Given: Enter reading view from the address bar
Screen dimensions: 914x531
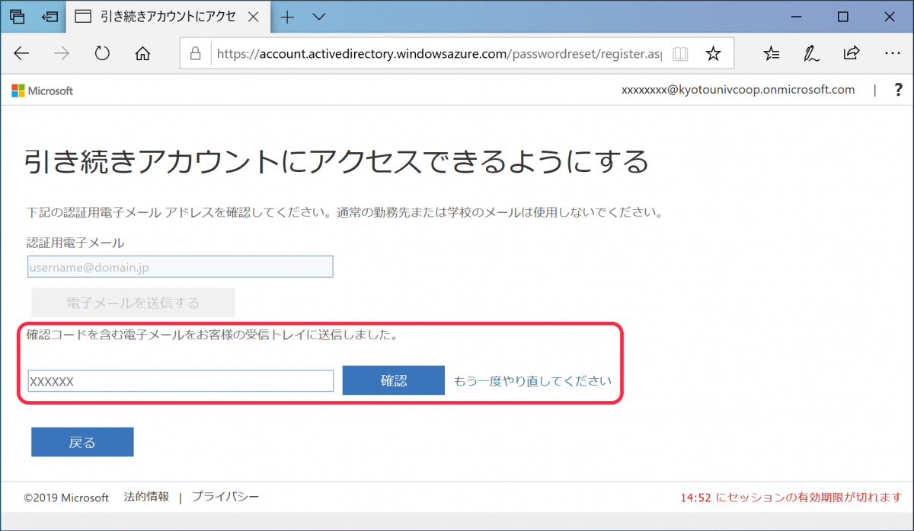Looking at the screenshot, I should click(x=680, y=53).
